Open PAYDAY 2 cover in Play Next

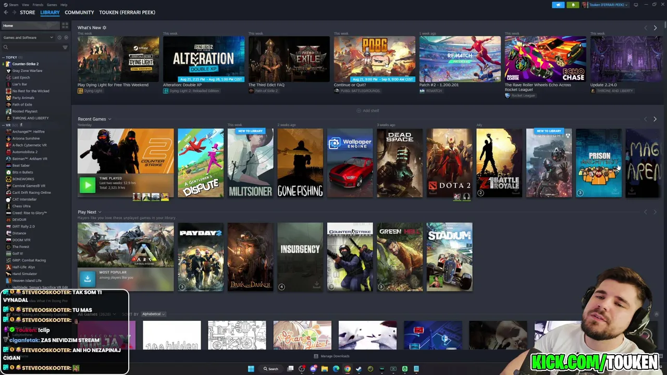(x=201, y=257)
